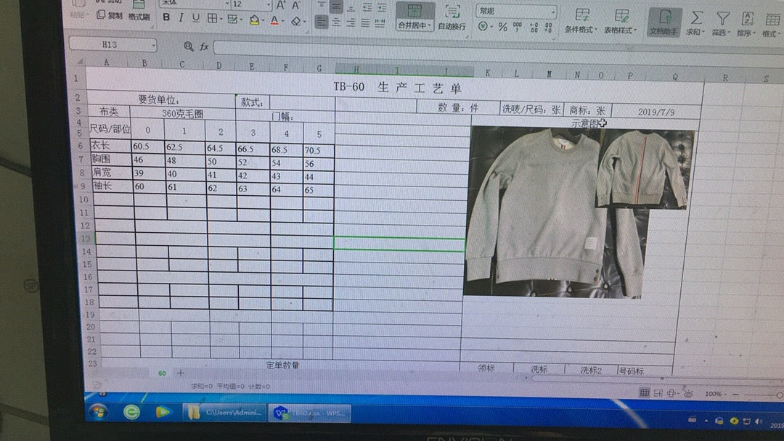Click the percent style icon
The height and width of the screenshot is (441, 784).
pyautogui.click(x=502, y=27)
